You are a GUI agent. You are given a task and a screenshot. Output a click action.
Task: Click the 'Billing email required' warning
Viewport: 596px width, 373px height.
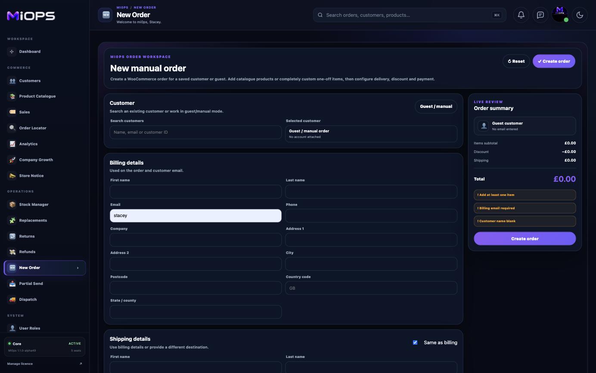[x=525, y=208]
